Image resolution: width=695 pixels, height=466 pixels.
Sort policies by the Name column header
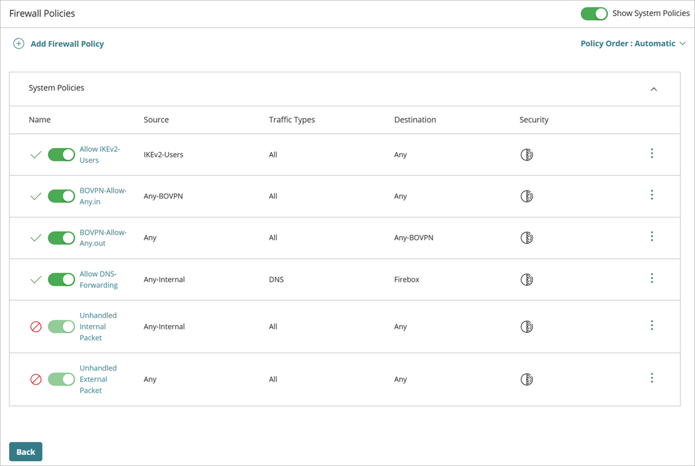click(39, 119)
